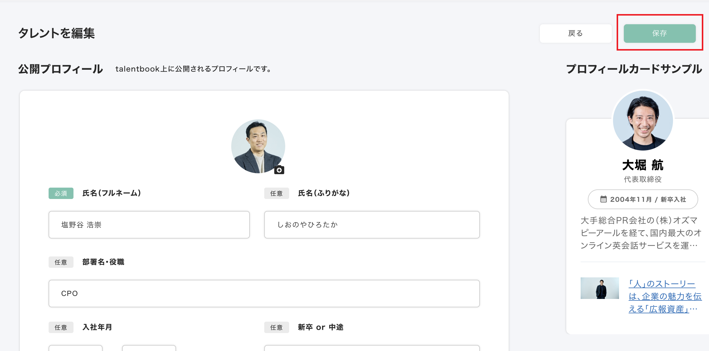Click the 大堀 航 sample avatar photo
Viewport: 709px width, 351px height.
(x=643, y=121)
